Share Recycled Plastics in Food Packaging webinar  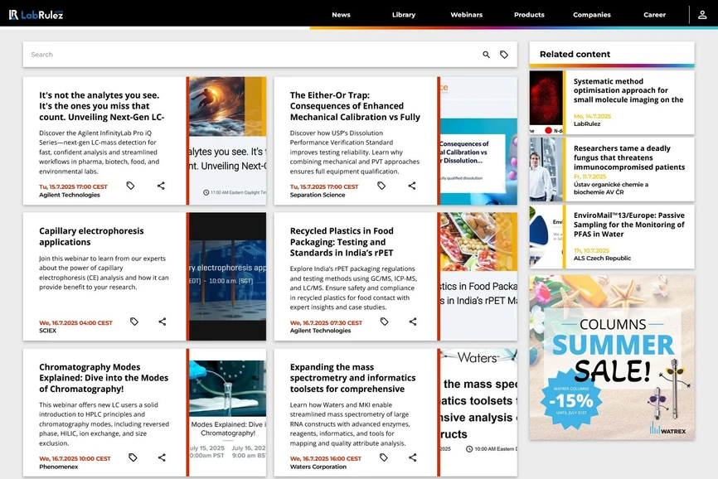click(x=413, y=322)
